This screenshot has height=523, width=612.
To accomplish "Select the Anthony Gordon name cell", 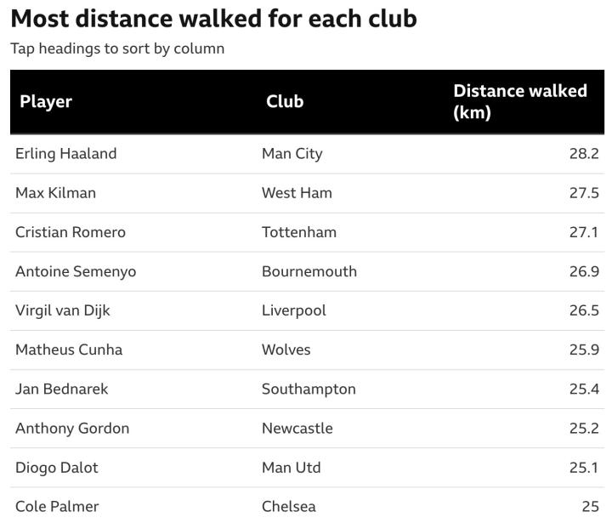I will click(72, 428).
